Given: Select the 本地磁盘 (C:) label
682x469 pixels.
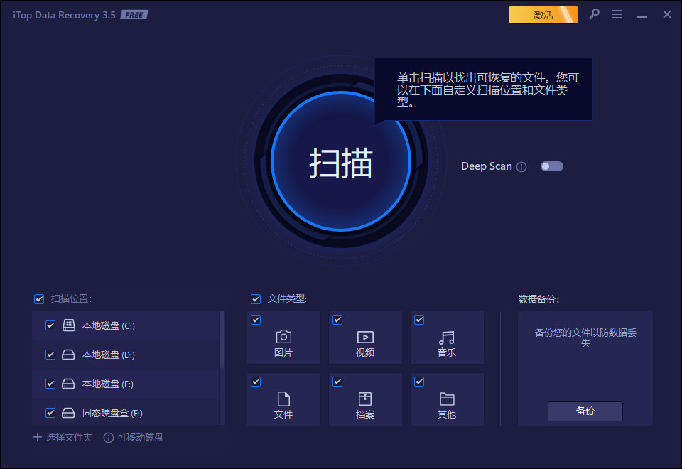Looking at the screenshot, I should [108, 326].
